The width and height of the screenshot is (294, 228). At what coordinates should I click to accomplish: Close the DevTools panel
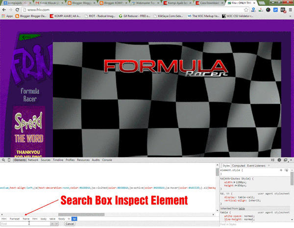[x=291, y=160]
